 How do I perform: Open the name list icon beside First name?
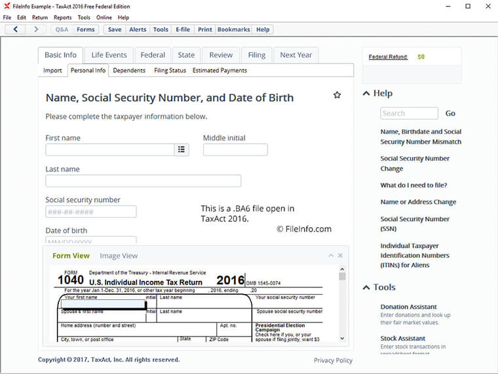click(x=182, y=150)
